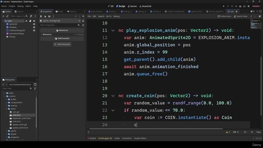Close the coin scene tab

point(237,12)
